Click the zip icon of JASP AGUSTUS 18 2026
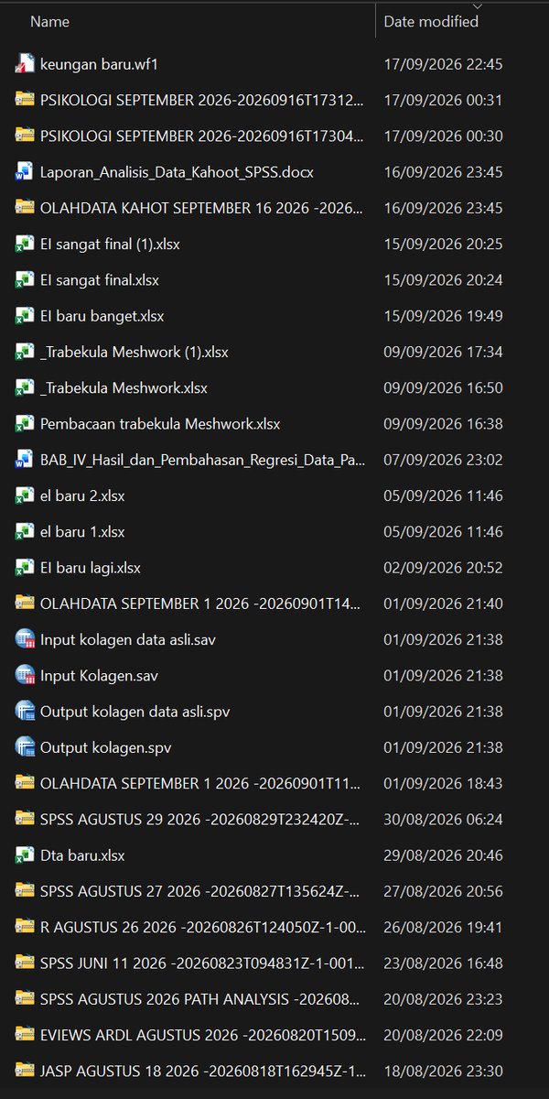This screenshot has width=549, height=1099. [x=25, y=1071]
